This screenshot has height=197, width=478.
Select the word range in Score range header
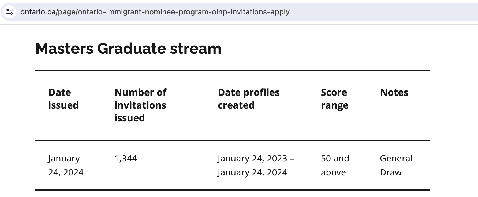(335, 106)
